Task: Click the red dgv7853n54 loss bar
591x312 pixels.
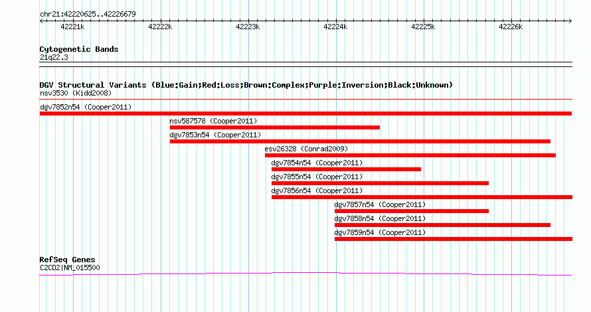Action: point(360,141)
